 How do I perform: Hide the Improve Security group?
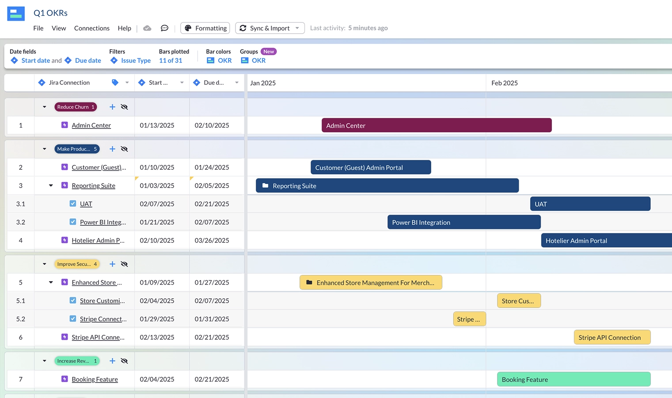(x=124, y=264)
